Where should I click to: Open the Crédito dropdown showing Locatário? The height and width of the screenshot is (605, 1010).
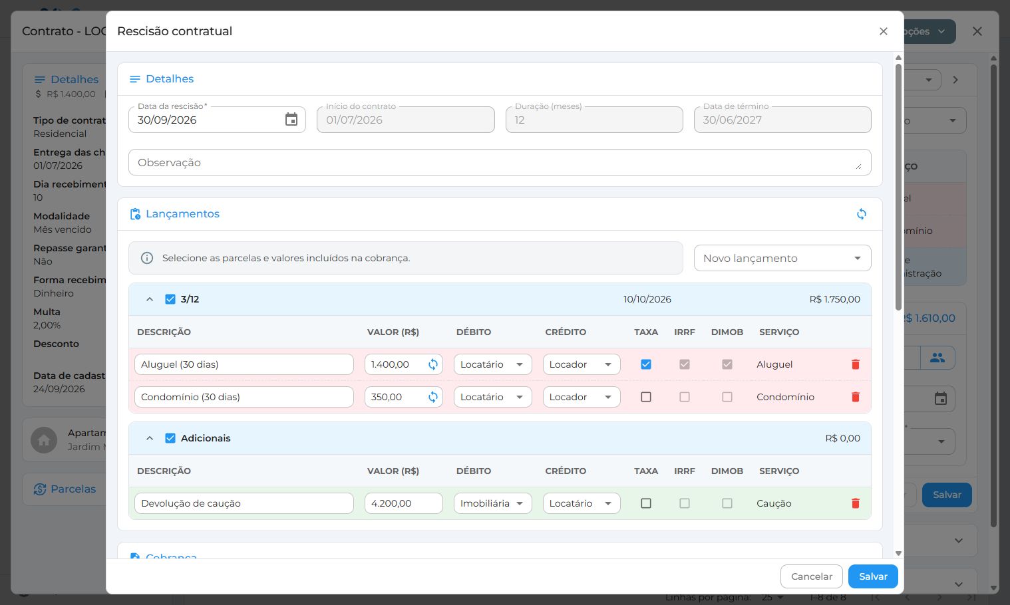pyautogui.click(x=582, y=503)
